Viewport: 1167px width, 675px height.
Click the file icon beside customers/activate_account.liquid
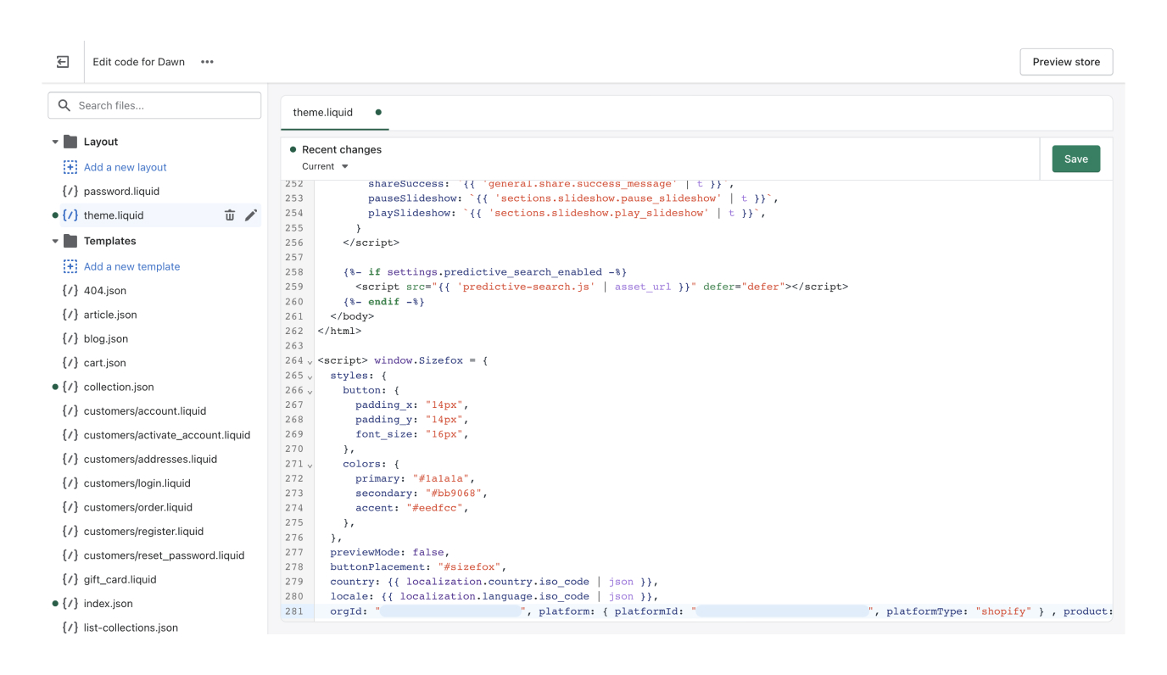point(70,435)
